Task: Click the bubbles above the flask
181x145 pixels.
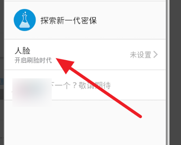Action: 25,13
